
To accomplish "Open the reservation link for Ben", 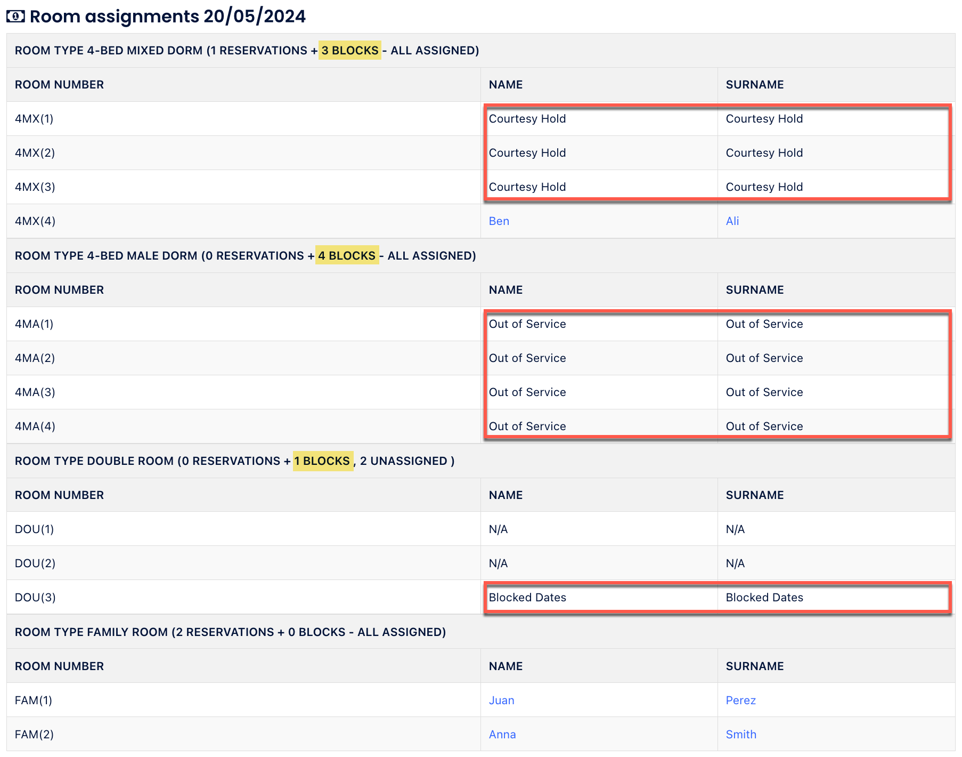I will (x=499, y=221).
